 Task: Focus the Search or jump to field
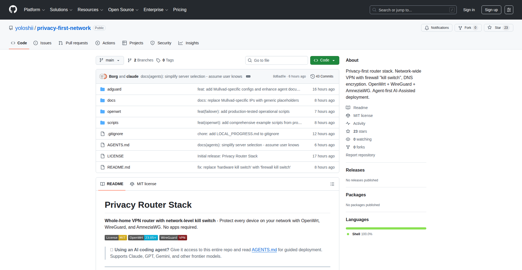413,10
